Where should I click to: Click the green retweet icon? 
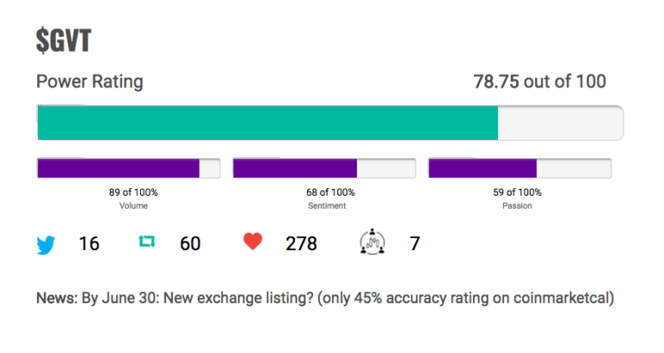point(147,242)
